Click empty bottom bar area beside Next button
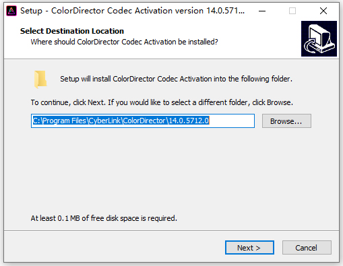Image resolution: width=343 pixels, height=266 pixels. pos(113,247)
